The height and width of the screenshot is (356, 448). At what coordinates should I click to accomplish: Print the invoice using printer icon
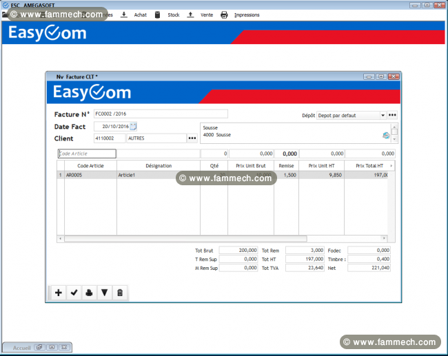pyautogui.click(x=89, y=293)
